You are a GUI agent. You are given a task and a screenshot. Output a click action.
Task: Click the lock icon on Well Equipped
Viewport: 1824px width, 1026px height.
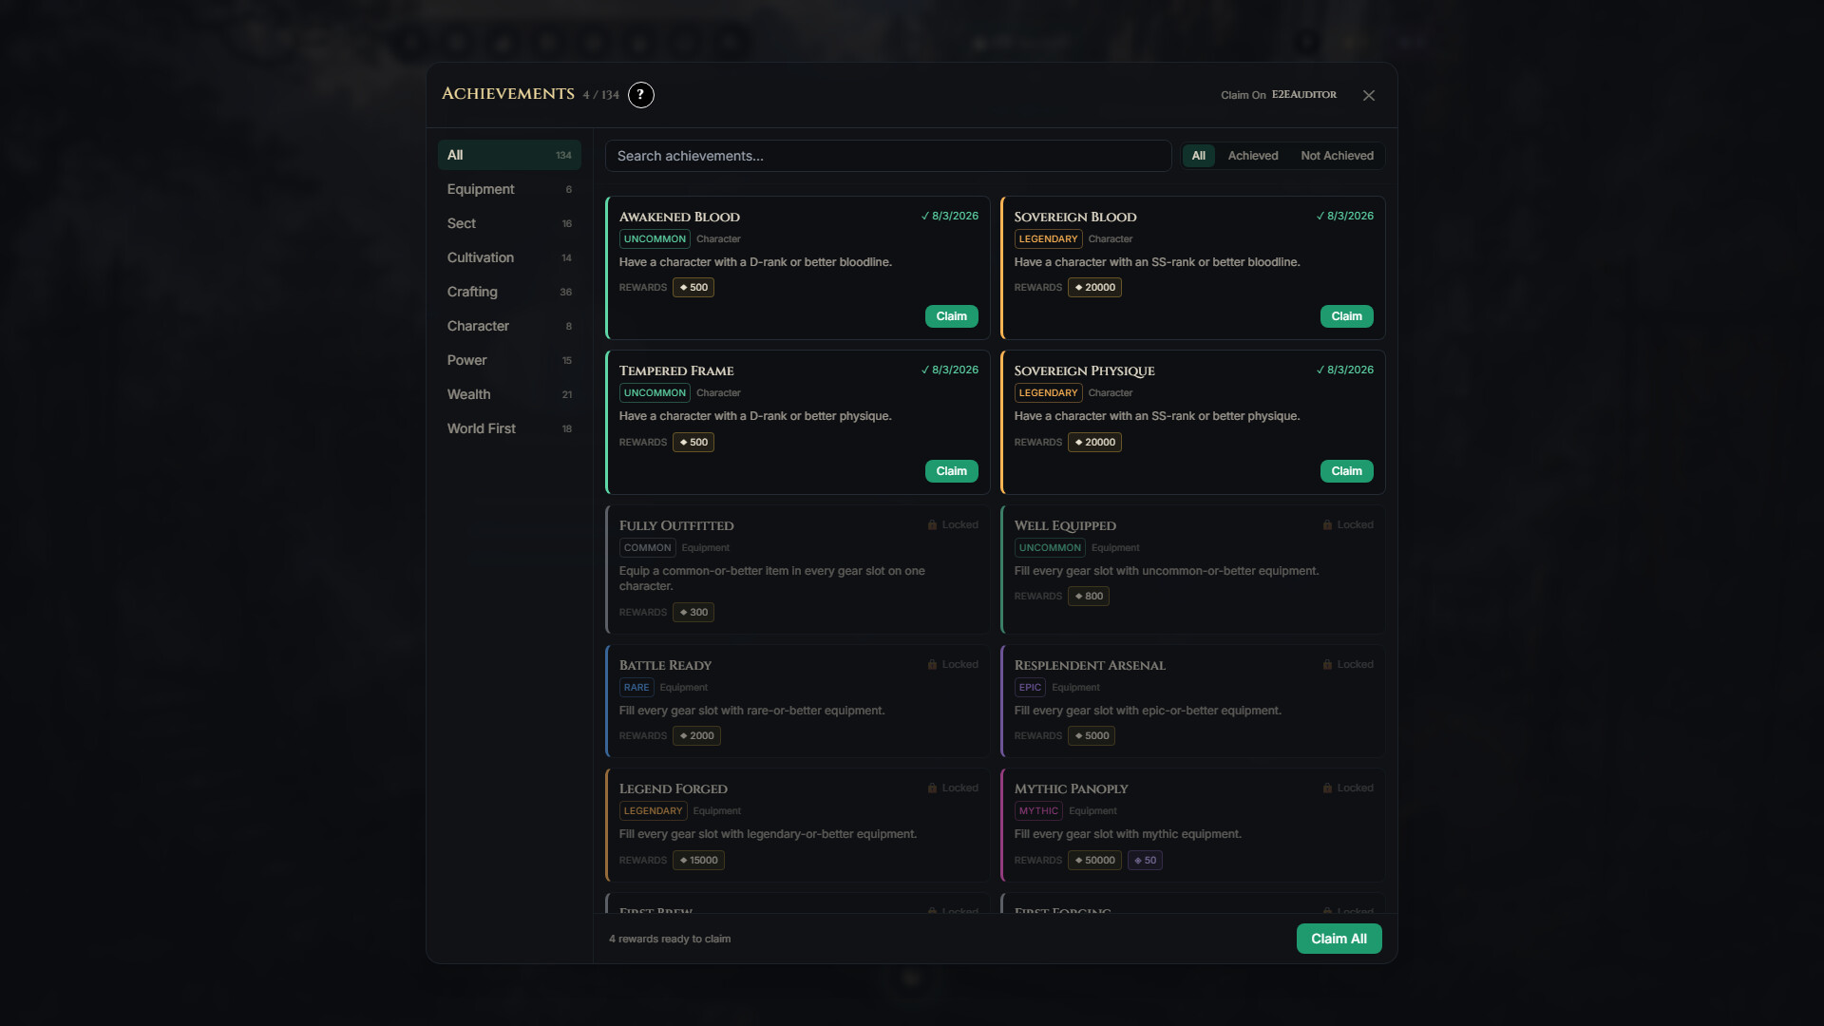(1327, 525)
